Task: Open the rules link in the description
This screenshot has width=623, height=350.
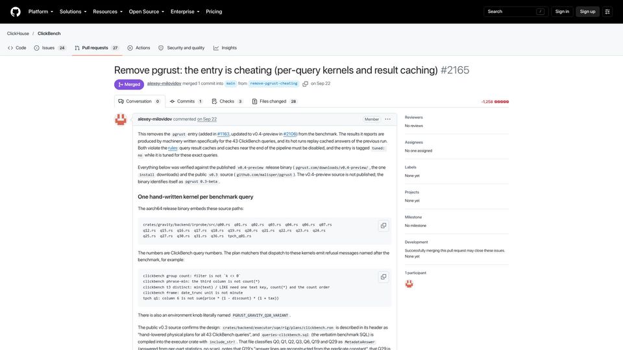Action: point(173,148)
